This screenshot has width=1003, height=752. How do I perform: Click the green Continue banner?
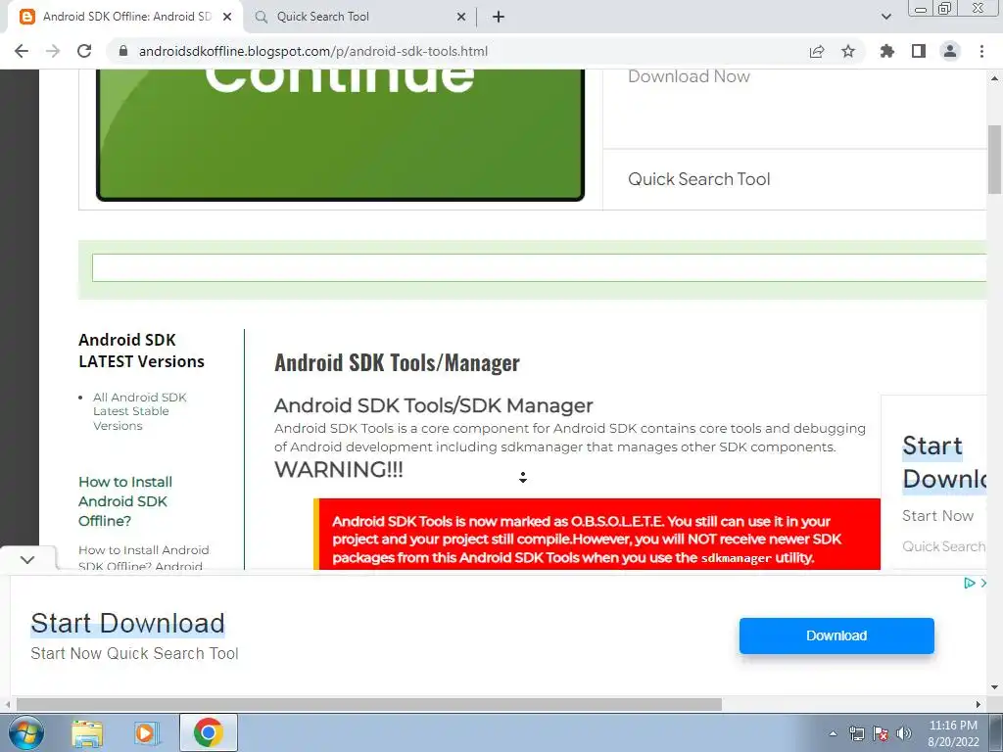pyautogui.click(x=340, y=135)
